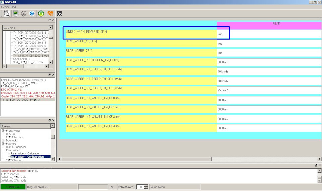
Task: Click the oscilloscope monitor toolbar icon
Action: [x=16, y=14]
